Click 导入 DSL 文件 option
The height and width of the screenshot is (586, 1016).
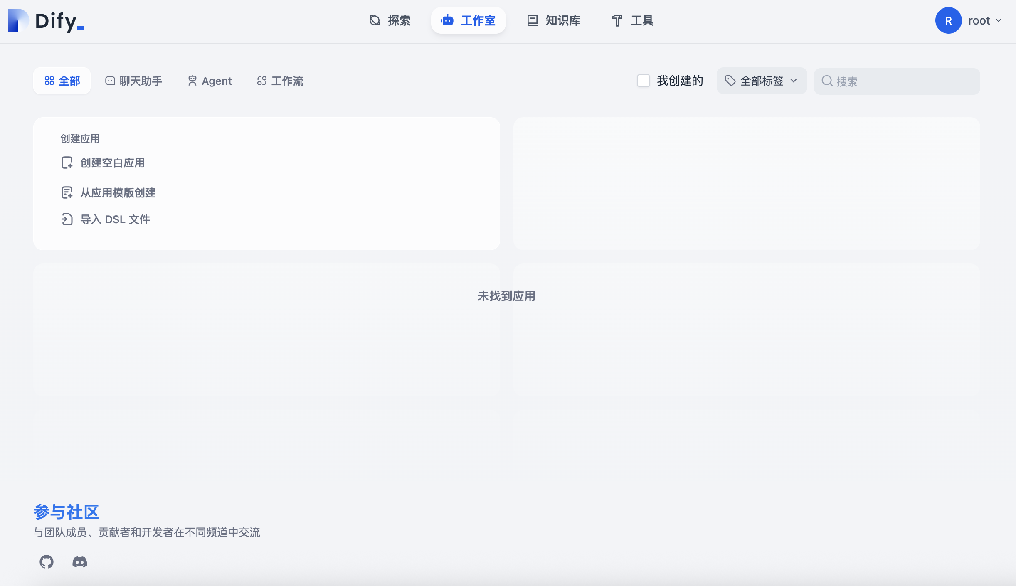point(115,219)
